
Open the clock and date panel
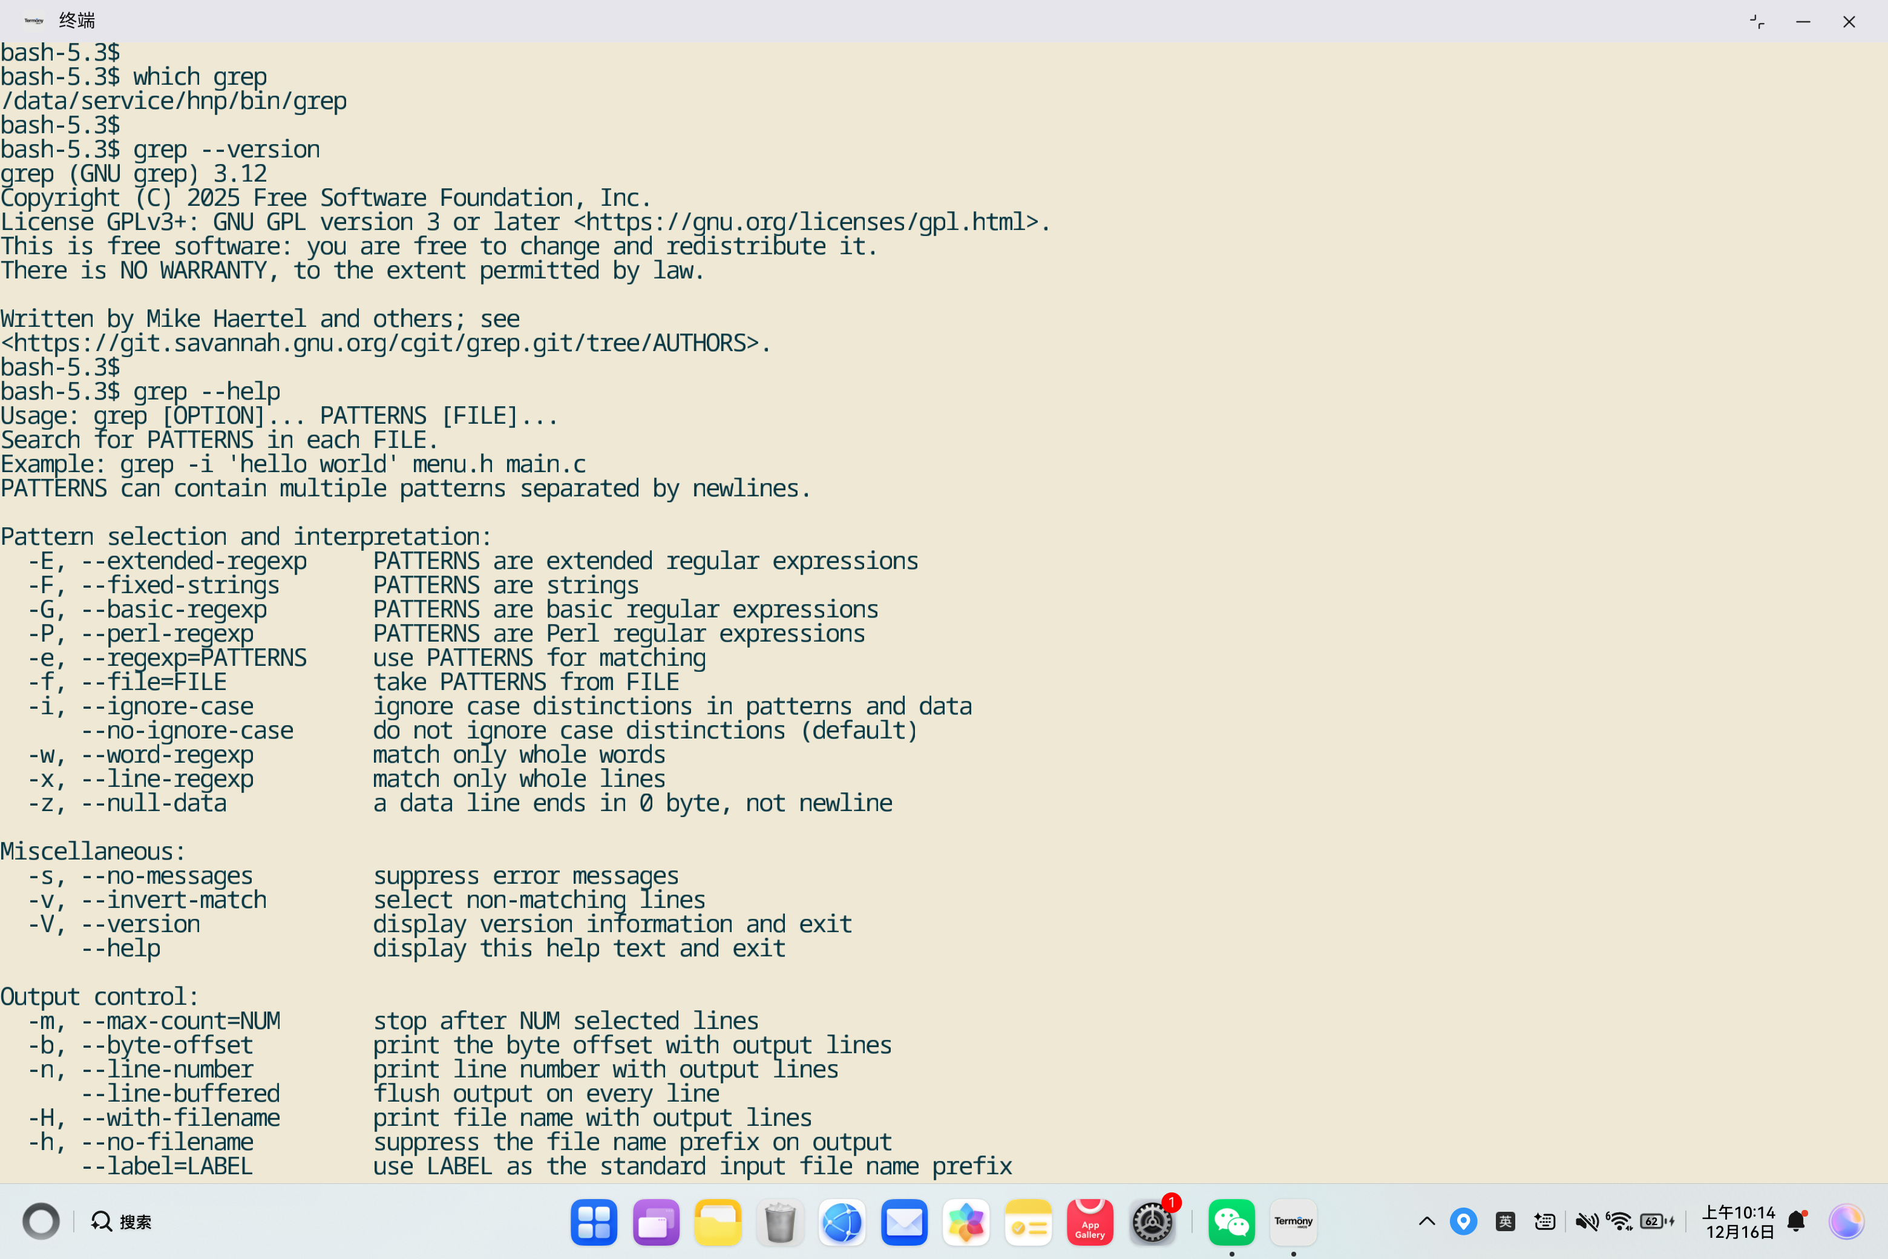pyautogui.click(x=1739, y=1221)
